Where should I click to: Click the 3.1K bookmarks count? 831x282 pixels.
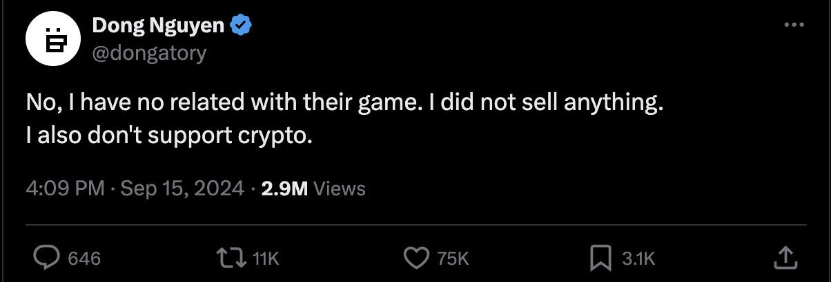pos(638,259)
